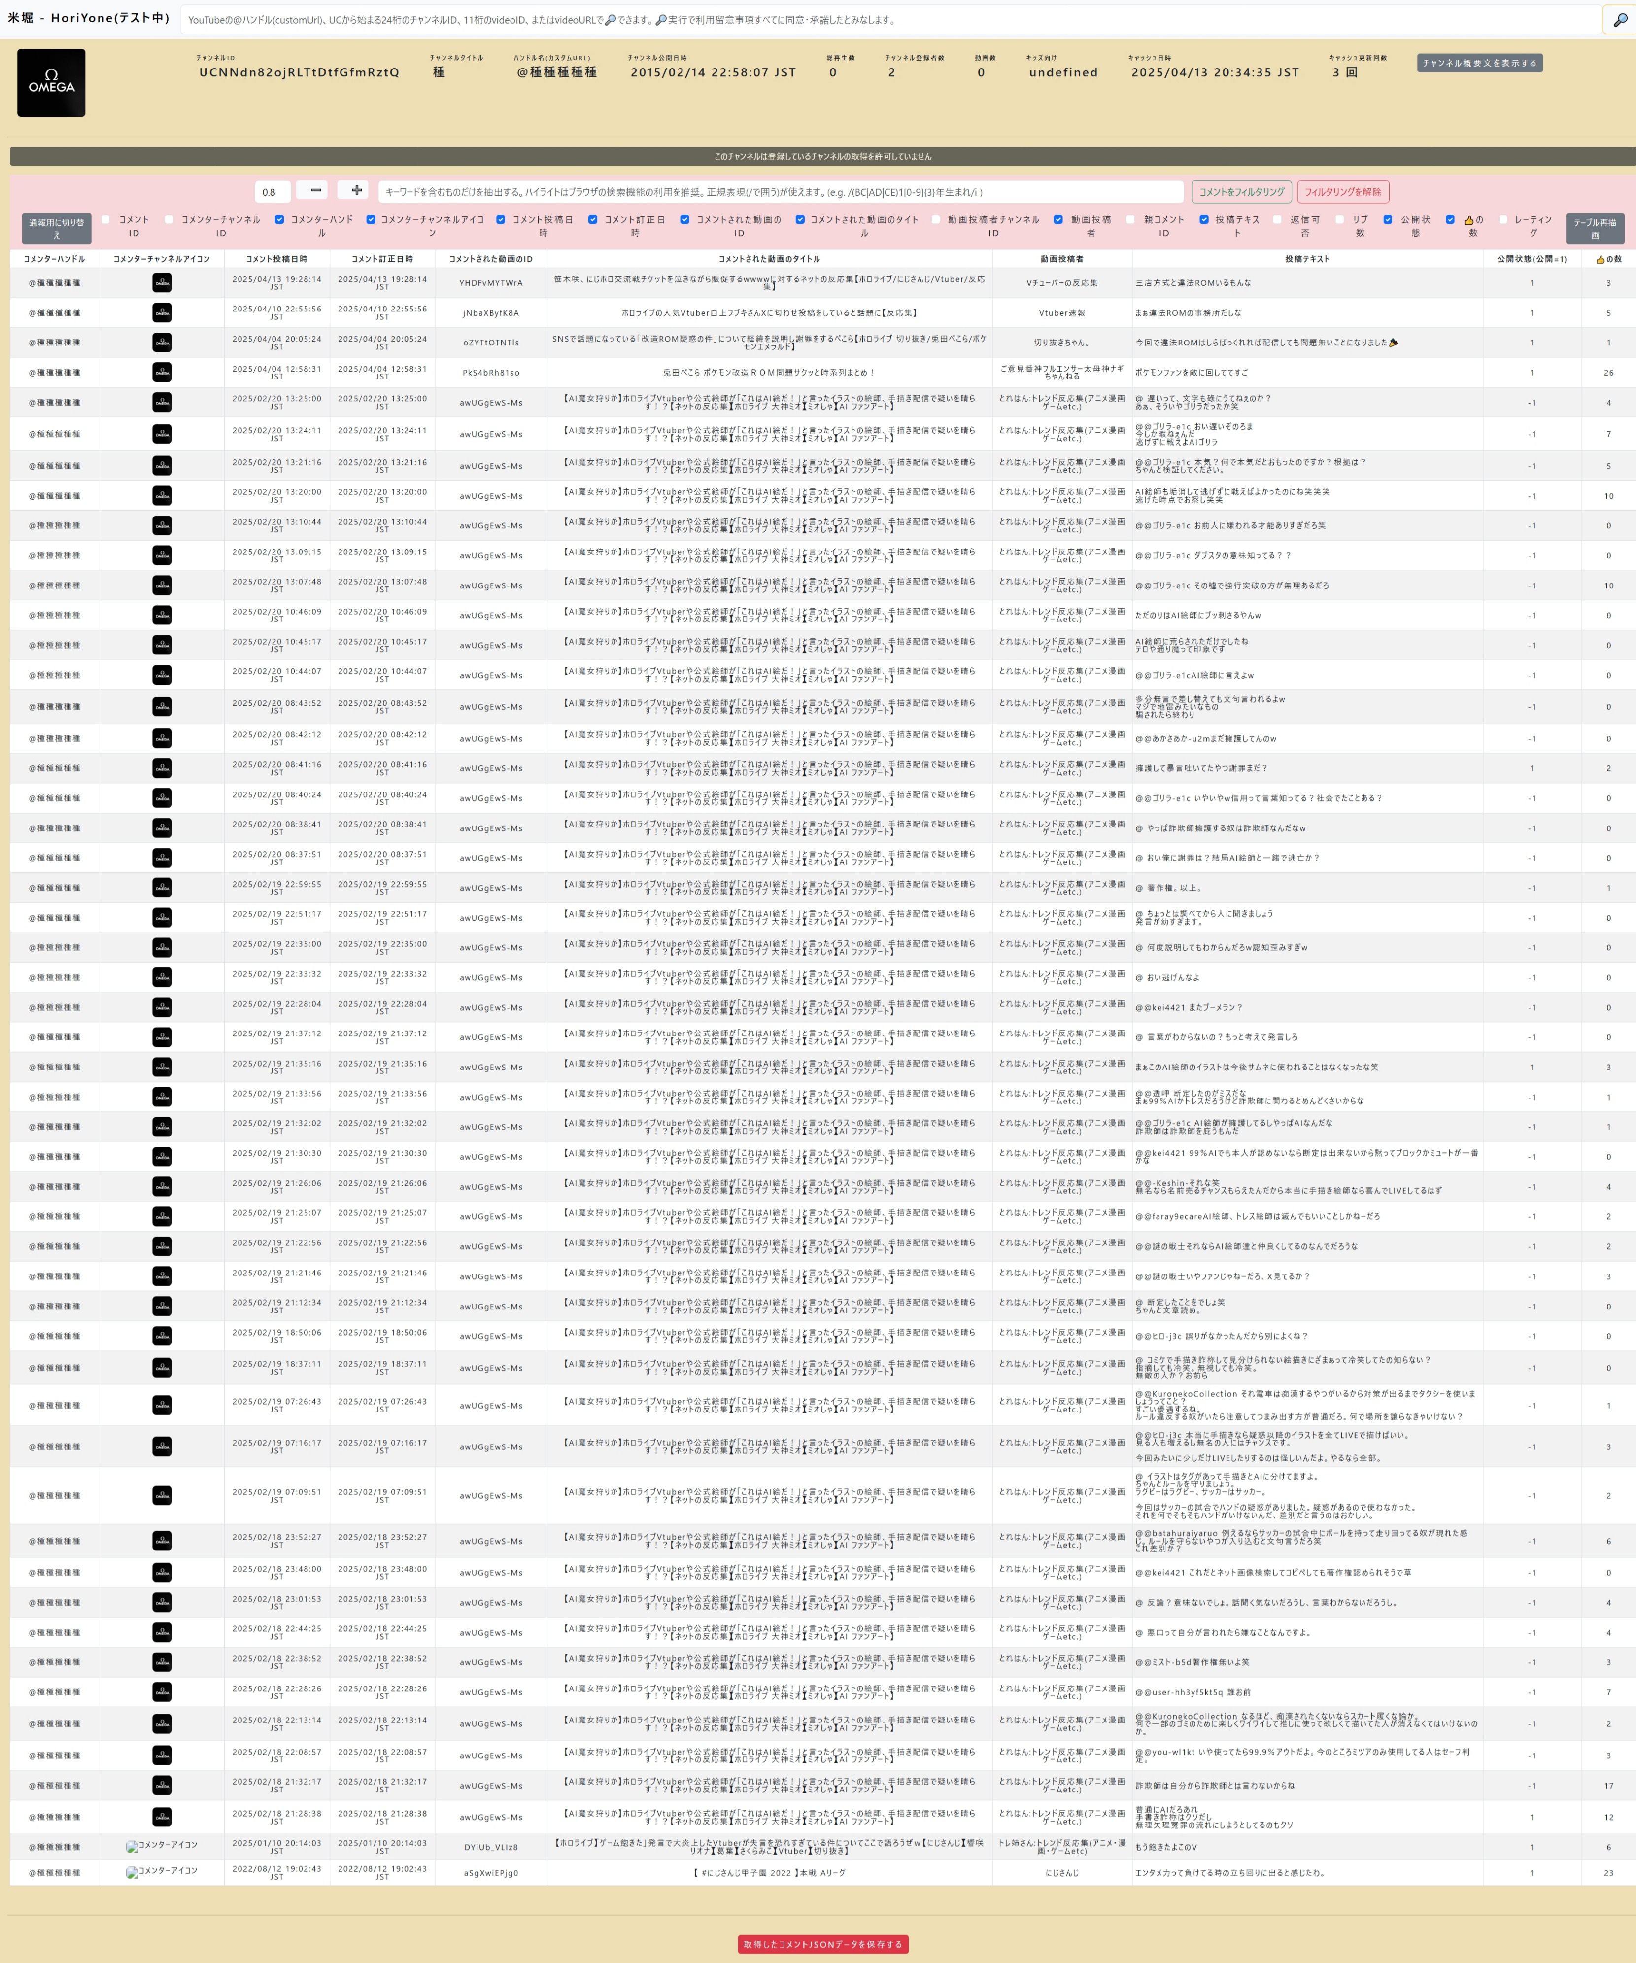Click 取得したコメントJSONデータを保存する button
Image resolution: width=1636 pixels, height=1963 pixels.
[822, 1944]
